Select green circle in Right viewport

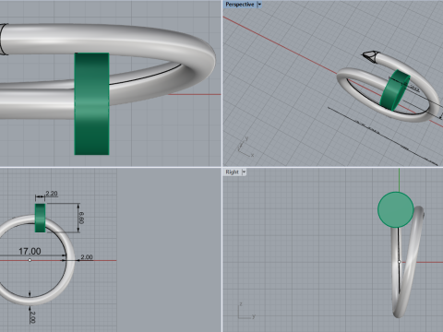point(396,209)
